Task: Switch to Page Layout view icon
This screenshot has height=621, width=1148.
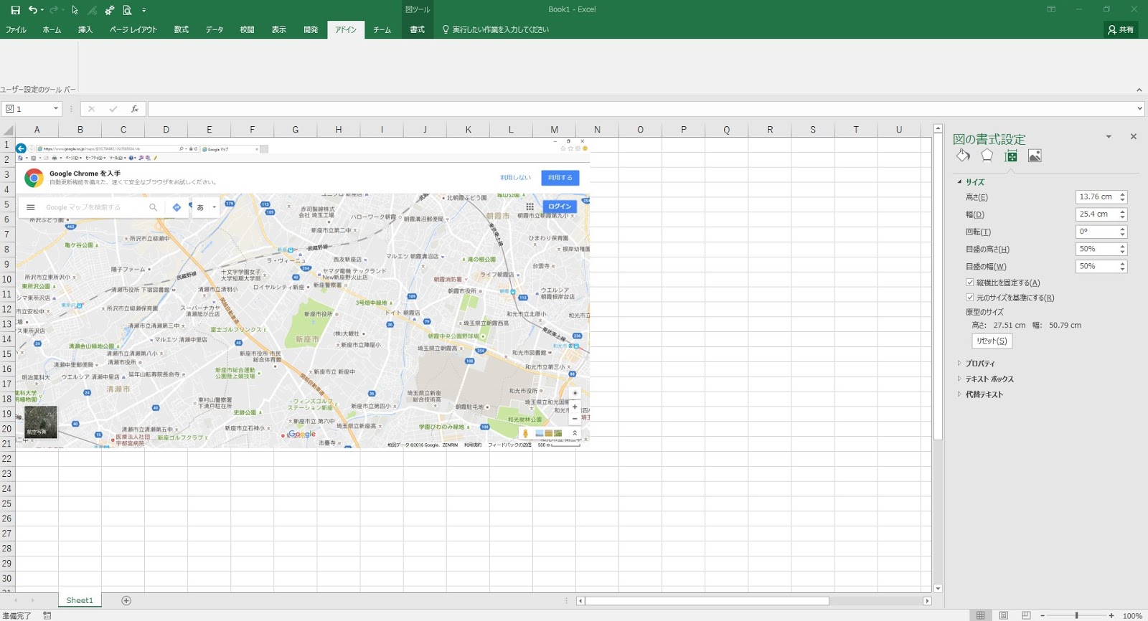Action: (x=1003, y=615)
